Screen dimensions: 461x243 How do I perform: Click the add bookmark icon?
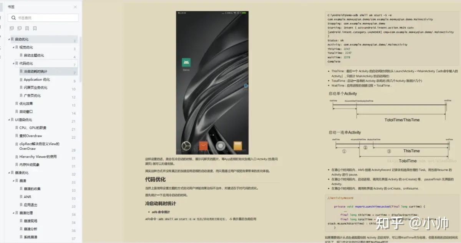(27, 28)
